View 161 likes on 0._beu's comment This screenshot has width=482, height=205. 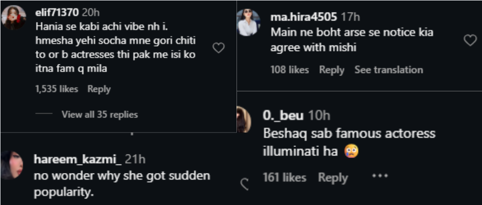(x=284, y=177)
